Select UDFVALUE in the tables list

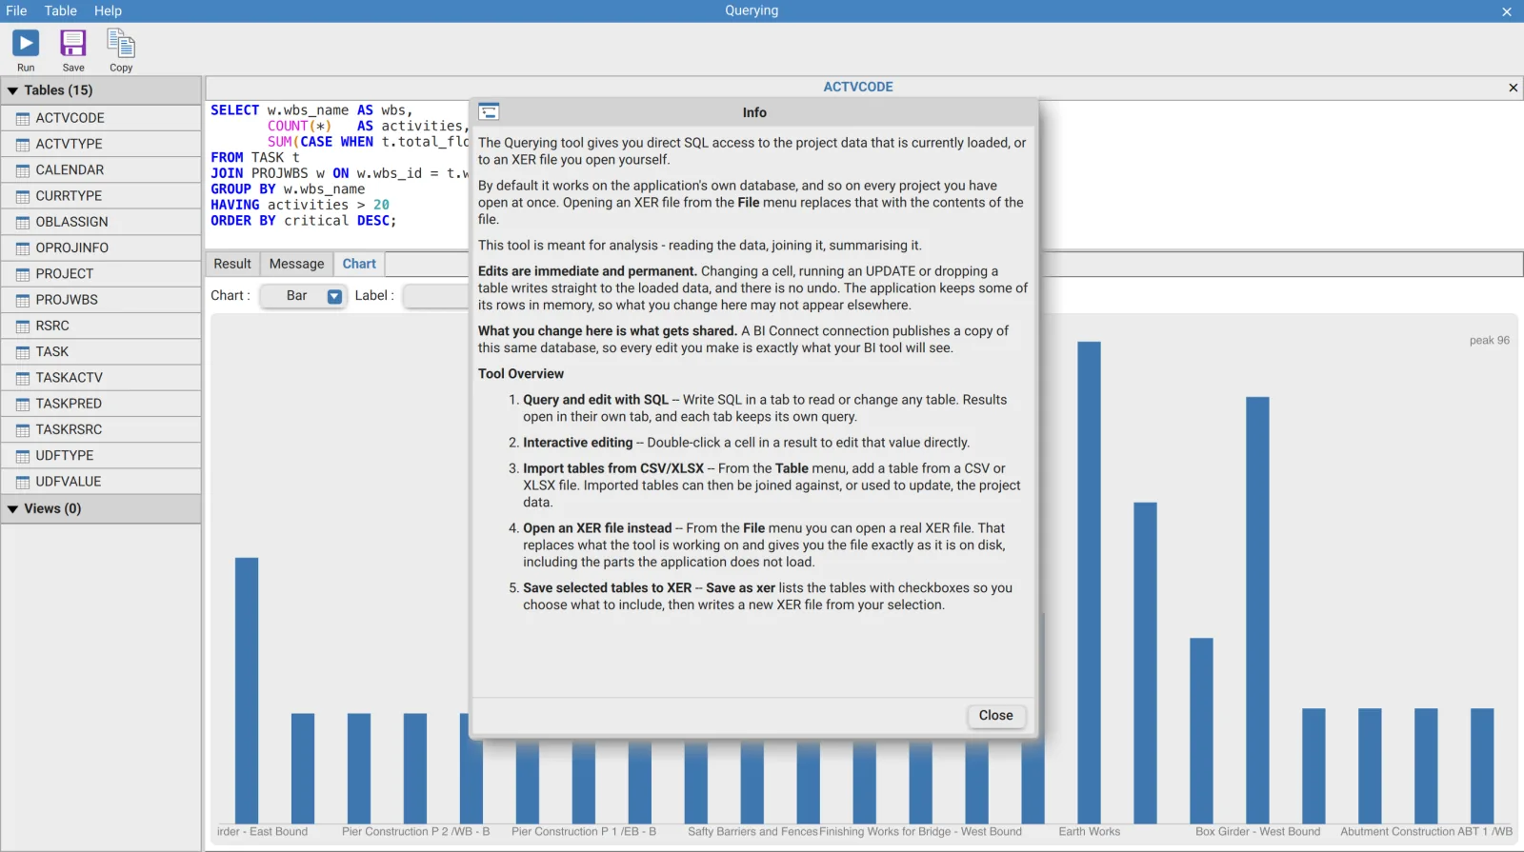pyautogui.click(x=101, y=482)
